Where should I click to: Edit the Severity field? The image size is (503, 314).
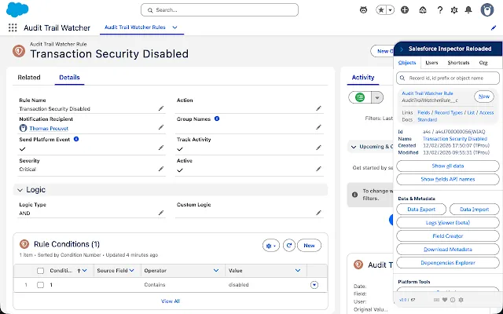point(161,169)
